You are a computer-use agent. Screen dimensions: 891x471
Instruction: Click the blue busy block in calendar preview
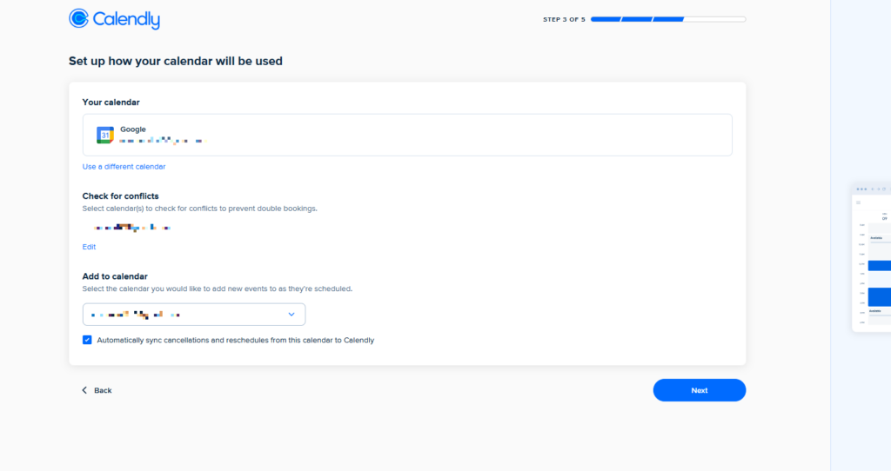click(879, 266)
